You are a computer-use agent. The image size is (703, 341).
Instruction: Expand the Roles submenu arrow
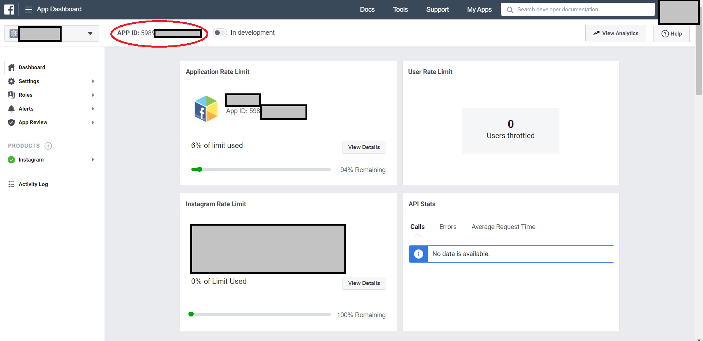(93, 95)
